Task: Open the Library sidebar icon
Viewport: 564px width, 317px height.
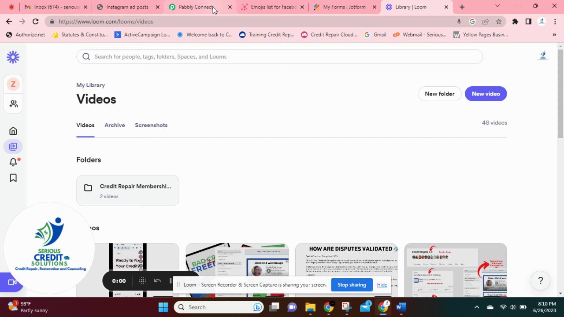Action: click(x=13, y=147)
